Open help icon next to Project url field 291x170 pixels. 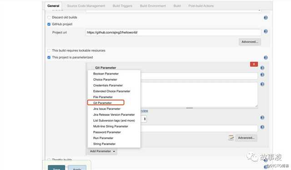coord(266,31)
